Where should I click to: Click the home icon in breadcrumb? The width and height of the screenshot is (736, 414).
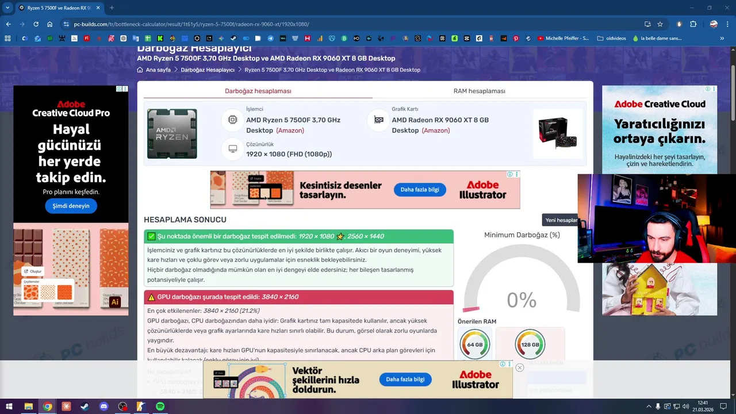[x=140, y=70]
